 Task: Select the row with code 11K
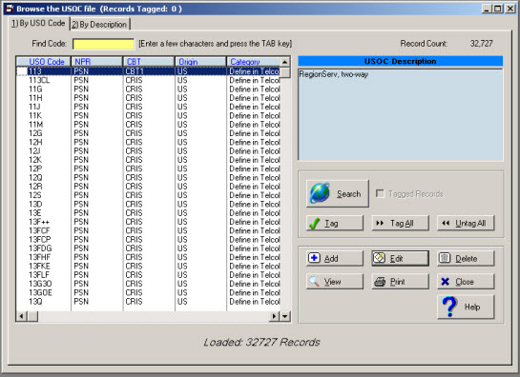(148, 116)
